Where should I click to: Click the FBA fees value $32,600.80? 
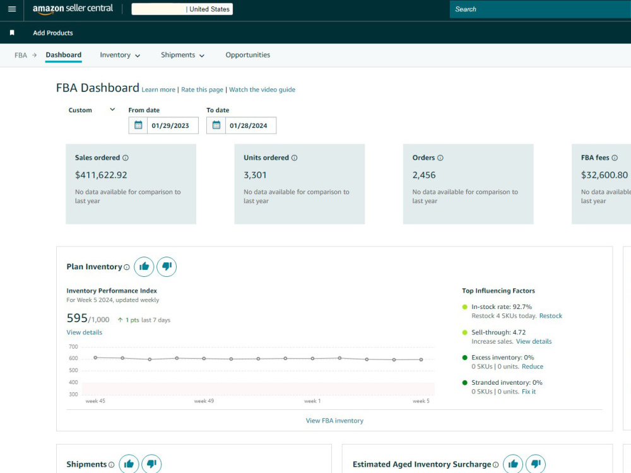tap(604, 175)
